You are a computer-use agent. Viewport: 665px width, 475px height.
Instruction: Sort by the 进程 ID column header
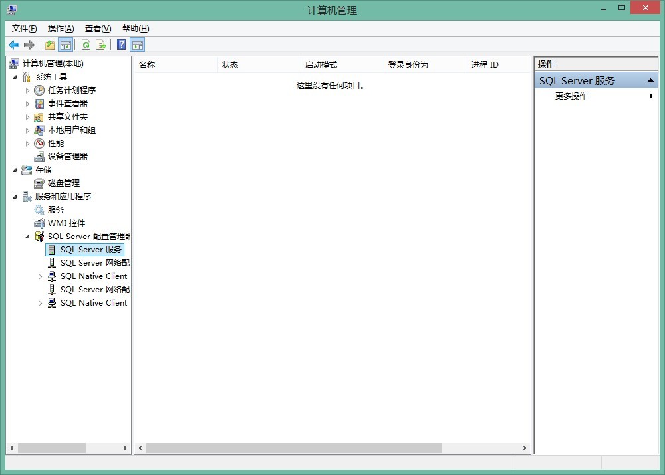tap(498, 65)
